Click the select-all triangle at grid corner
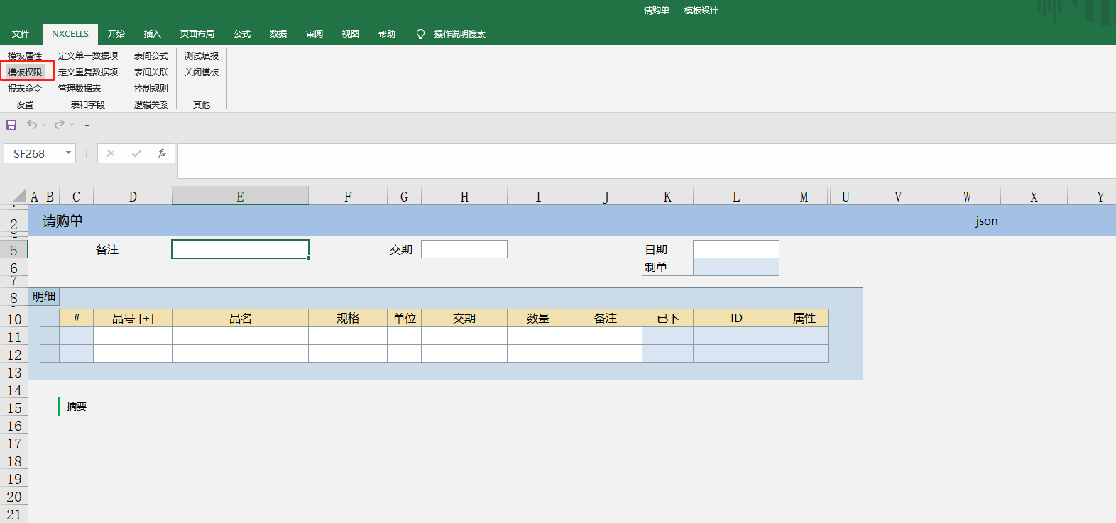Image resolution: width=1116 pixels, height=523 pixels. point(19,197)
